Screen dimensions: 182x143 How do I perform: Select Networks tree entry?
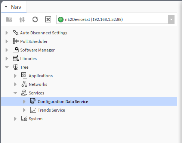coord(38,84)
